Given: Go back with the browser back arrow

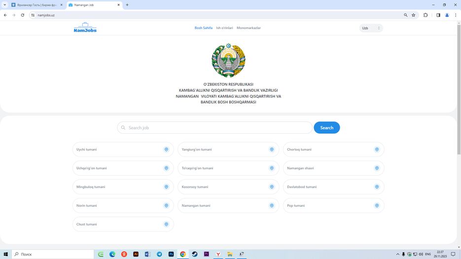Looking at the screenshot, I should [x=5, y=15].
